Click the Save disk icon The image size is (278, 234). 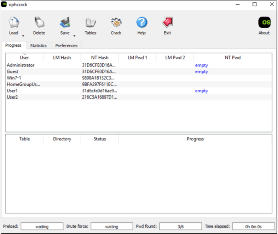pyautogui.click(x=65, y=23)
